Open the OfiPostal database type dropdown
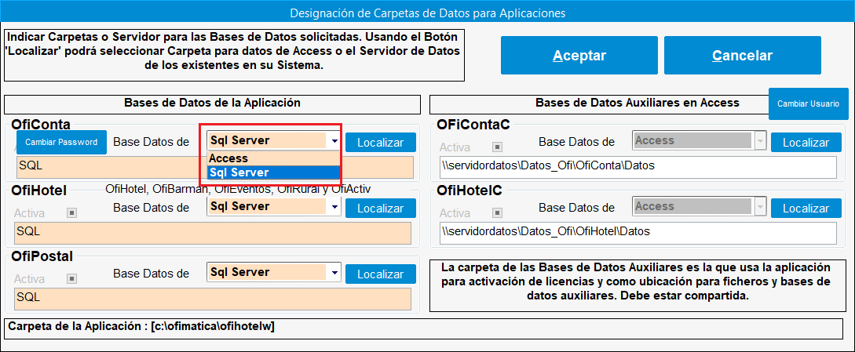Screen dimensions: 855x352 click(333, 273)
